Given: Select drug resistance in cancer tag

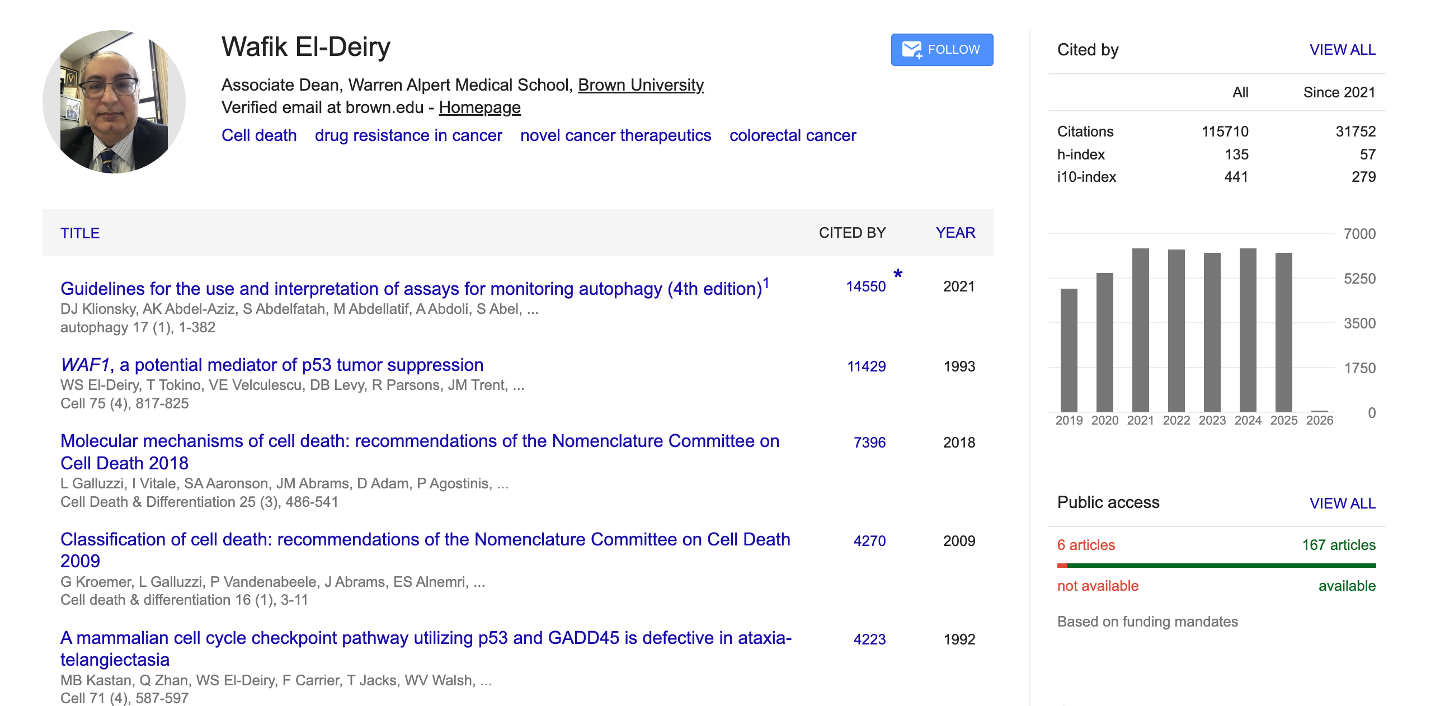Looking at the screenshot, I should (x=408, y=135).
